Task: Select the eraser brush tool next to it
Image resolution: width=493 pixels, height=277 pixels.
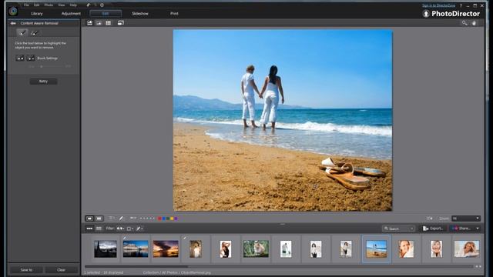Action: tap(35, 32)
